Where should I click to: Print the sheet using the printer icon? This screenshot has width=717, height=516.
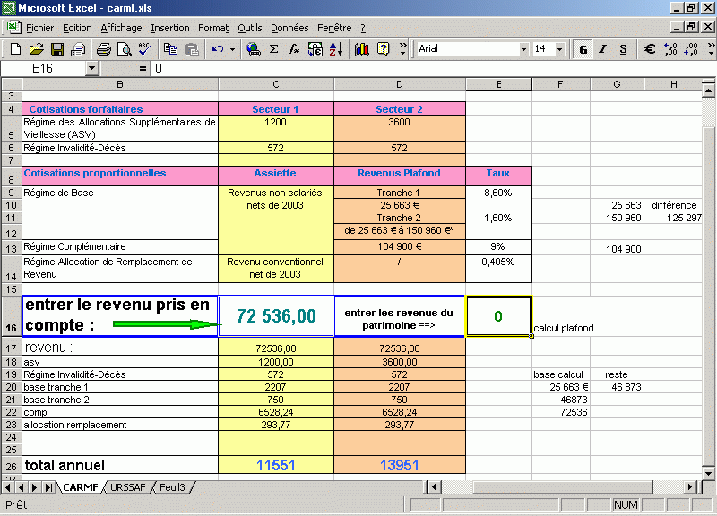point(103,49)
